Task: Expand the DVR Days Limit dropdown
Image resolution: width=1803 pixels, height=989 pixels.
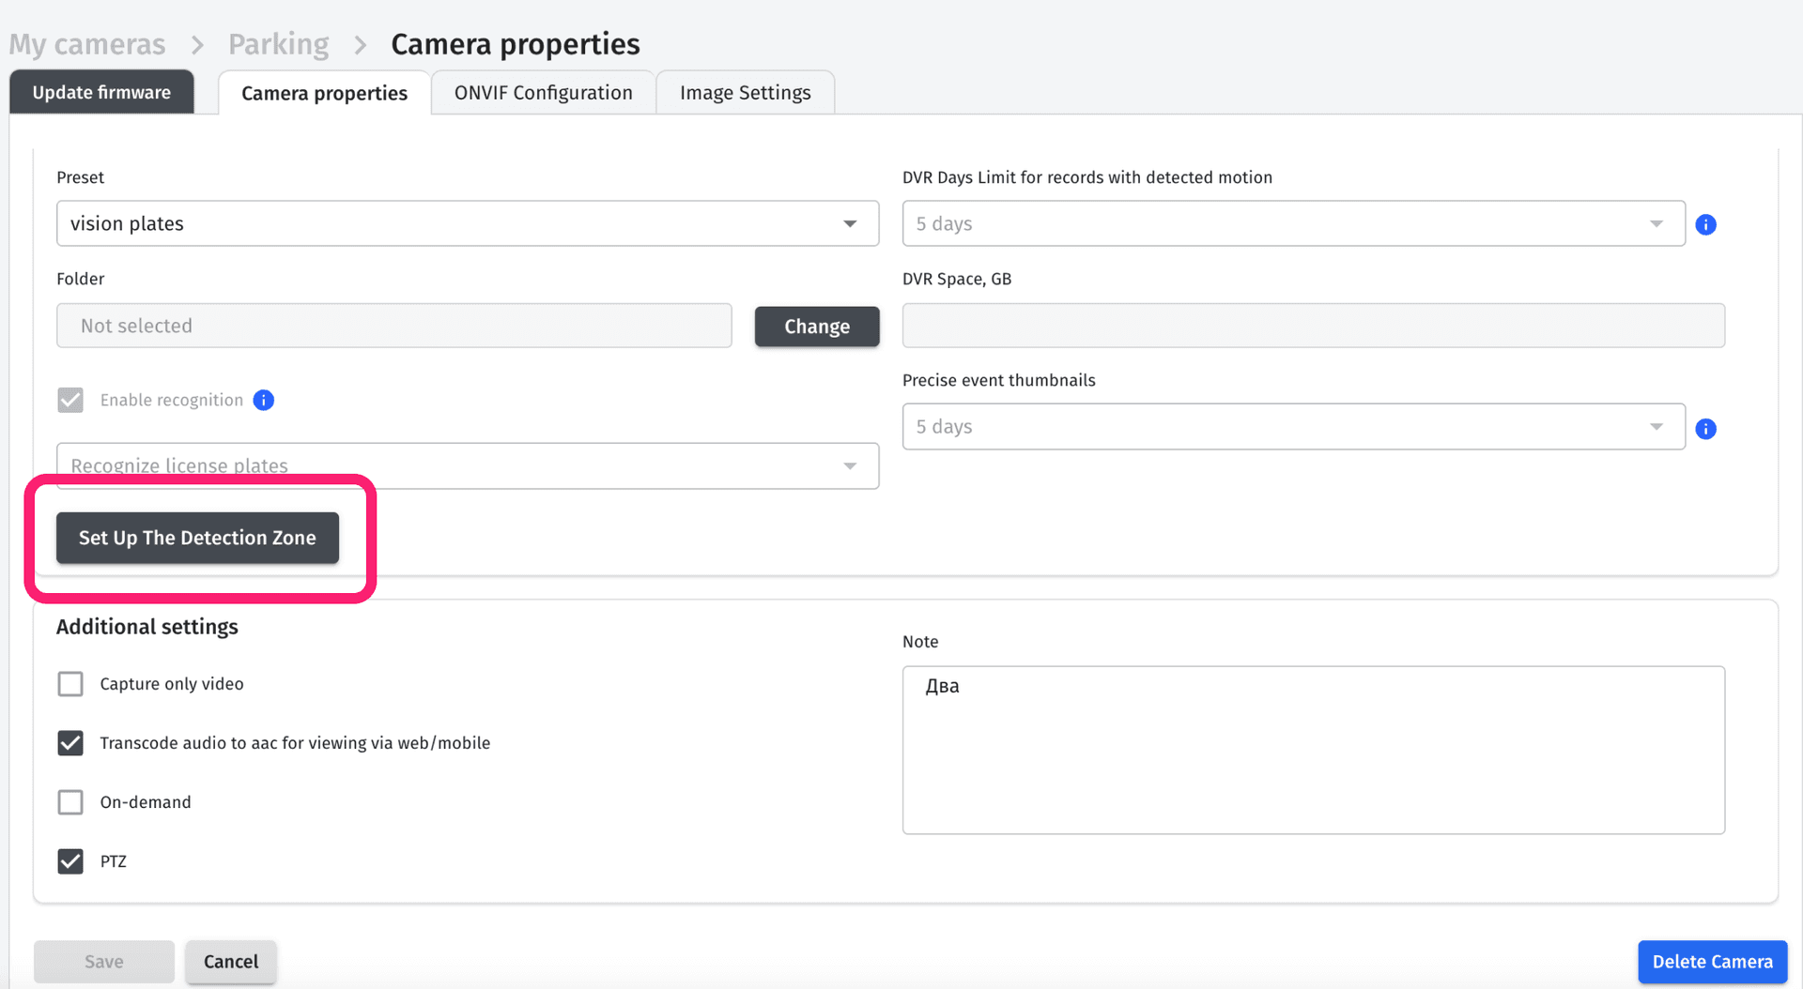Action: [1293, 223]
